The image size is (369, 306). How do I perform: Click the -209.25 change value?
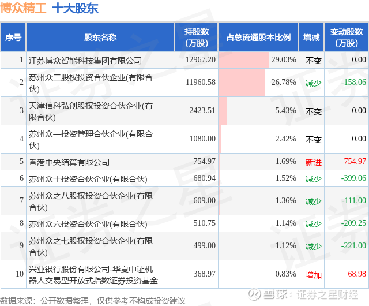[353, 223]
